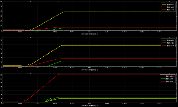Click the top chart's x-axis title below the plot
This screenshot has height=107, width=178.
[x=89, y=34]
